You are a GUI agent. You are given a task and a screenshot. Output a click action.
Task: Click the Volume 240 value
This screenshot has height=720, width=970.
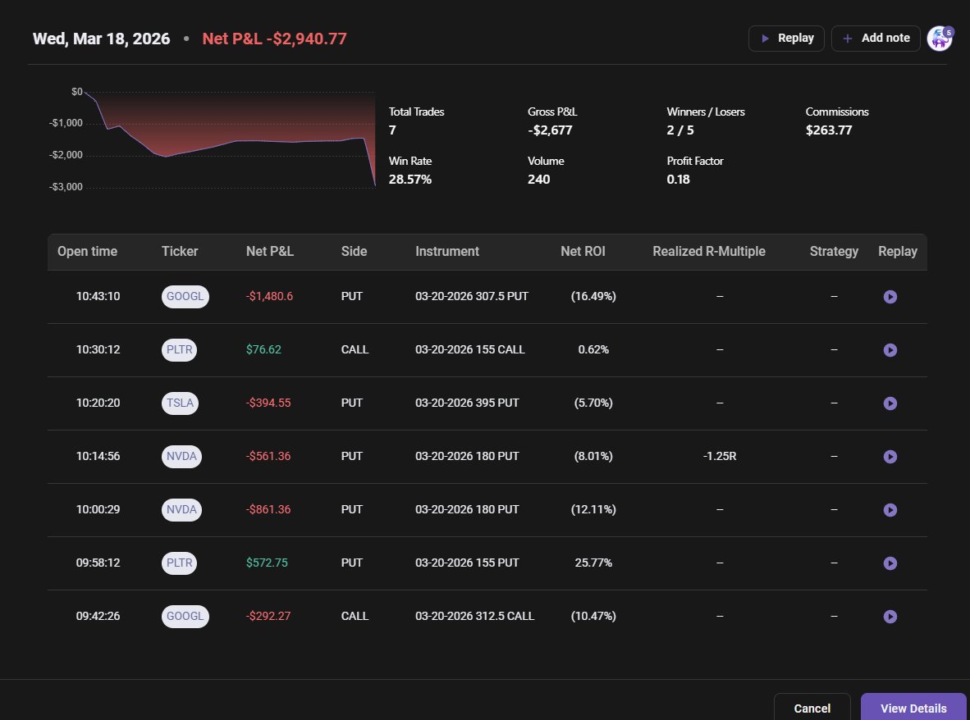(539, 180)
